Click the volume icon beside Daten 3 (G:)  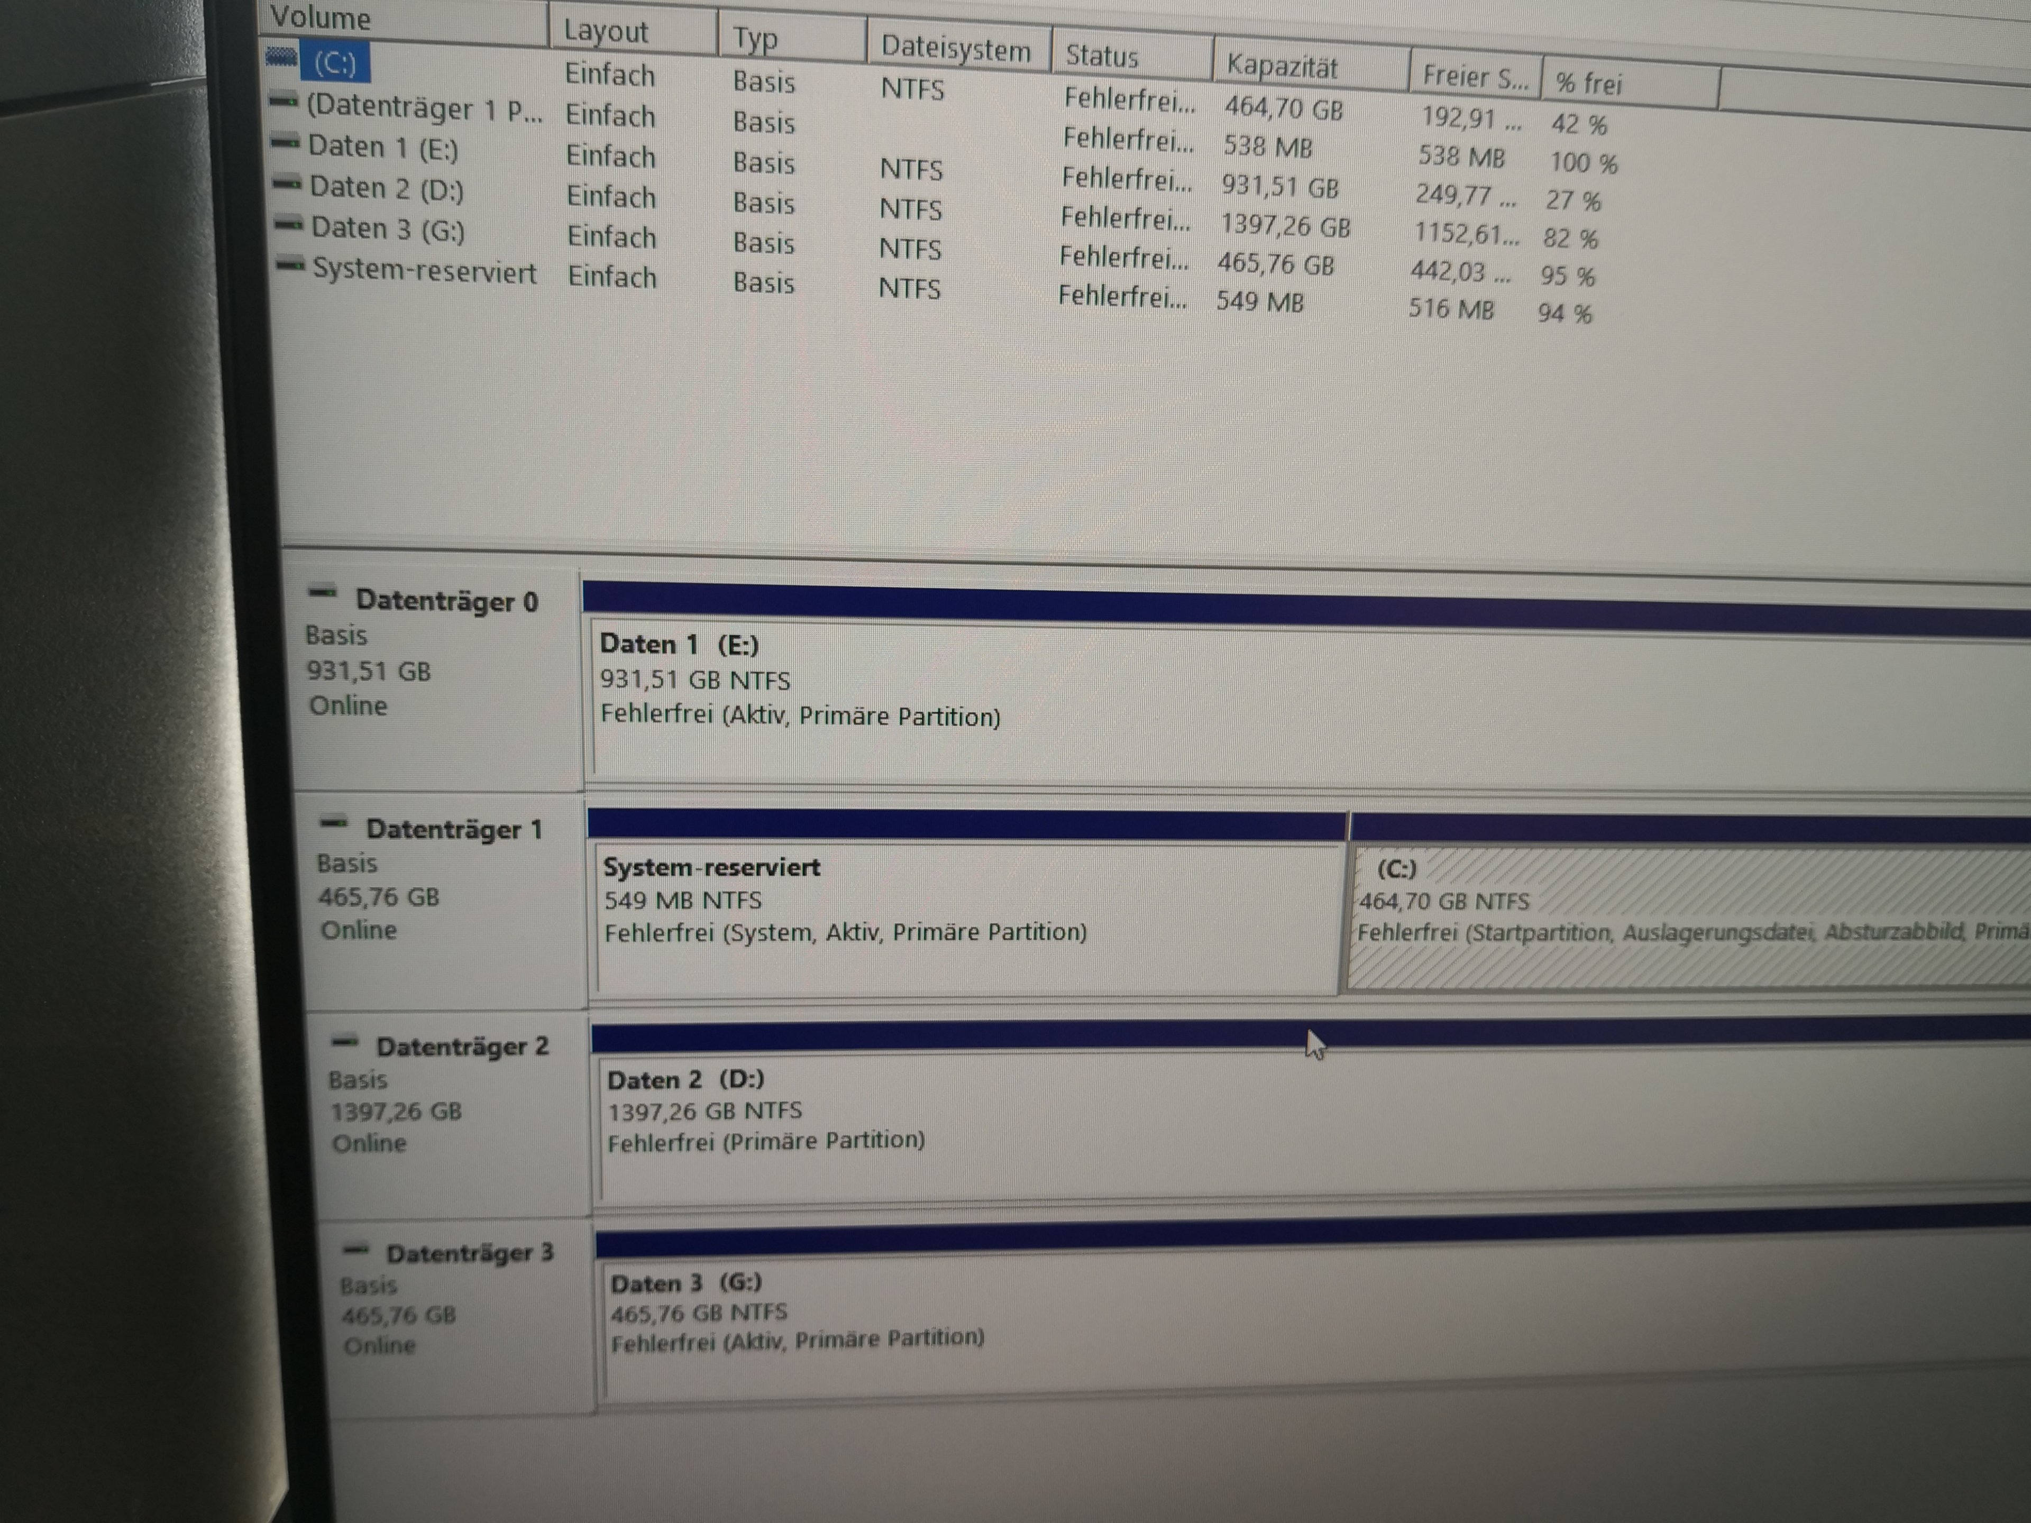tap(289, 224)
